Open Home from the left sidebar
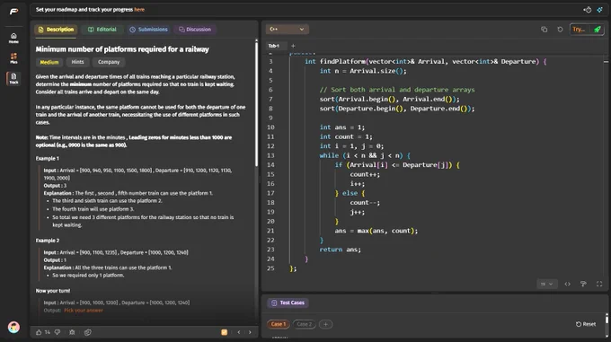Image resolution: width=611 pixels, height=342 pixels. pos(13,38)
